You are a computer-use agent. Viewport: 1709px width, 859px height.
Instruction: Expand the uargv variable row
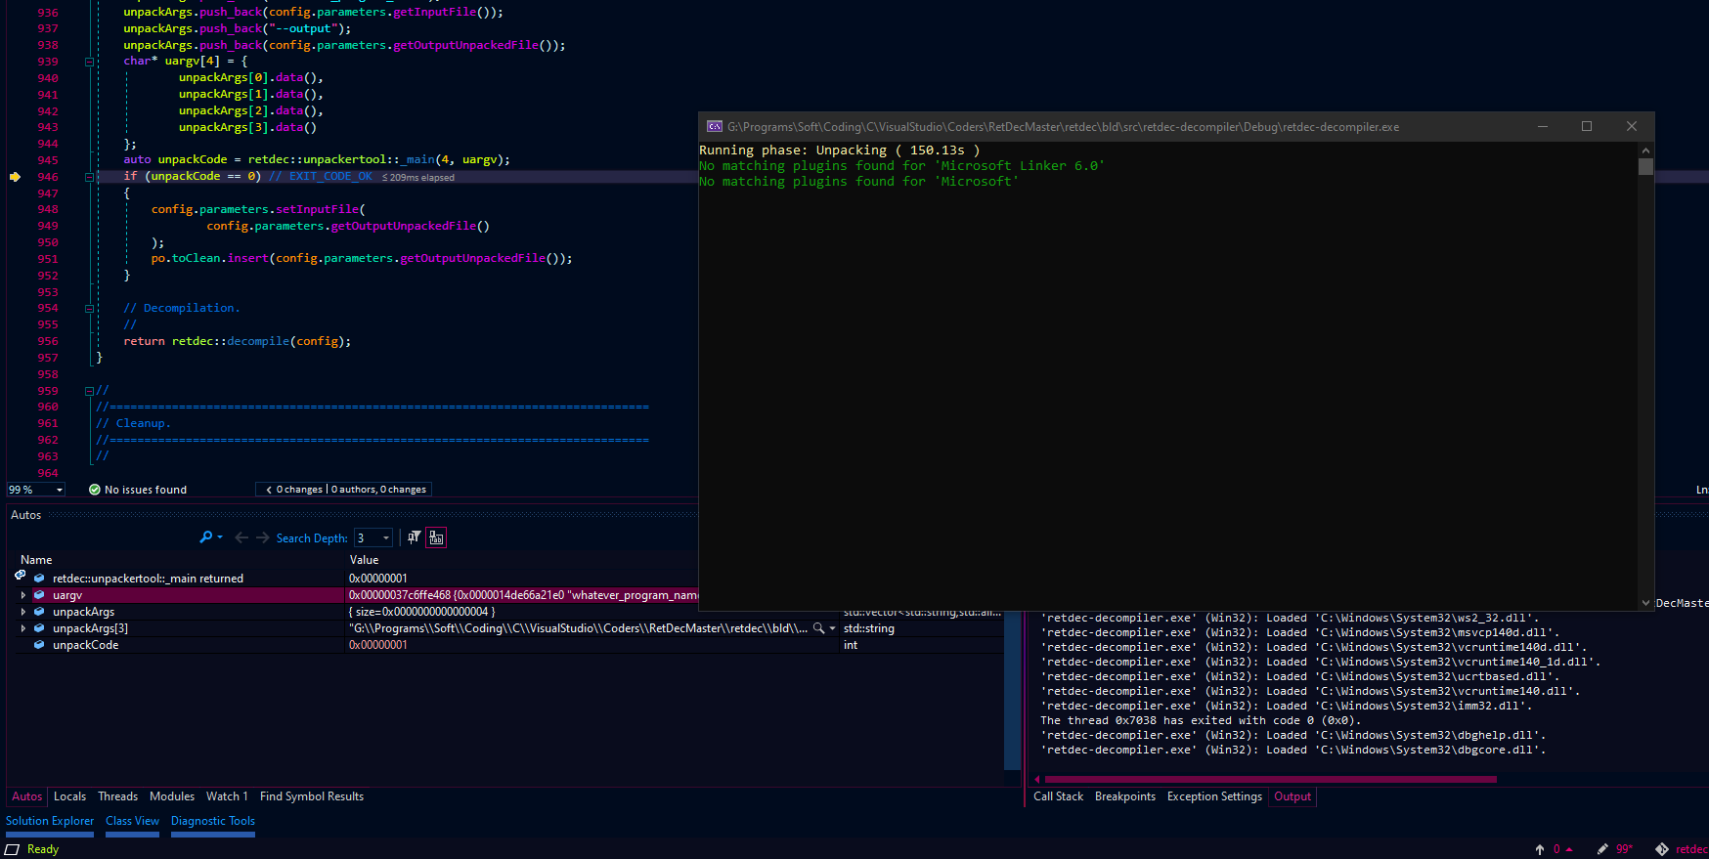pyautogui.click(x=23, y=595)
